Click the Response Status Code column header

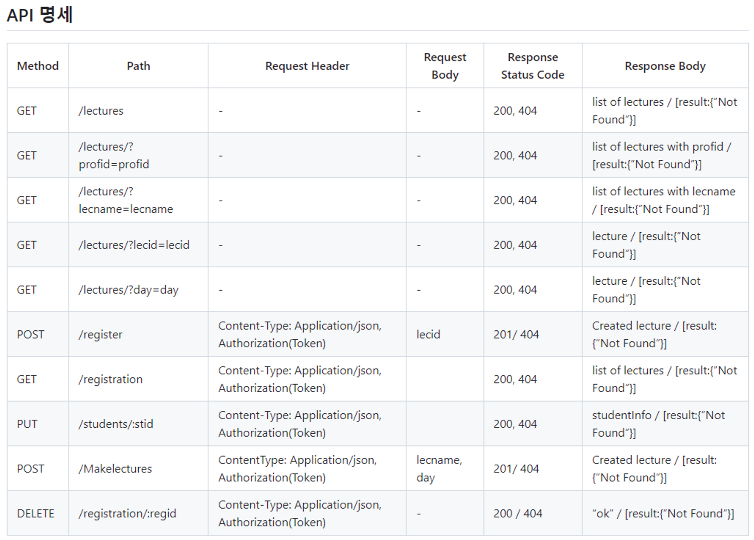pyautogui.click(x=532, y=66)
